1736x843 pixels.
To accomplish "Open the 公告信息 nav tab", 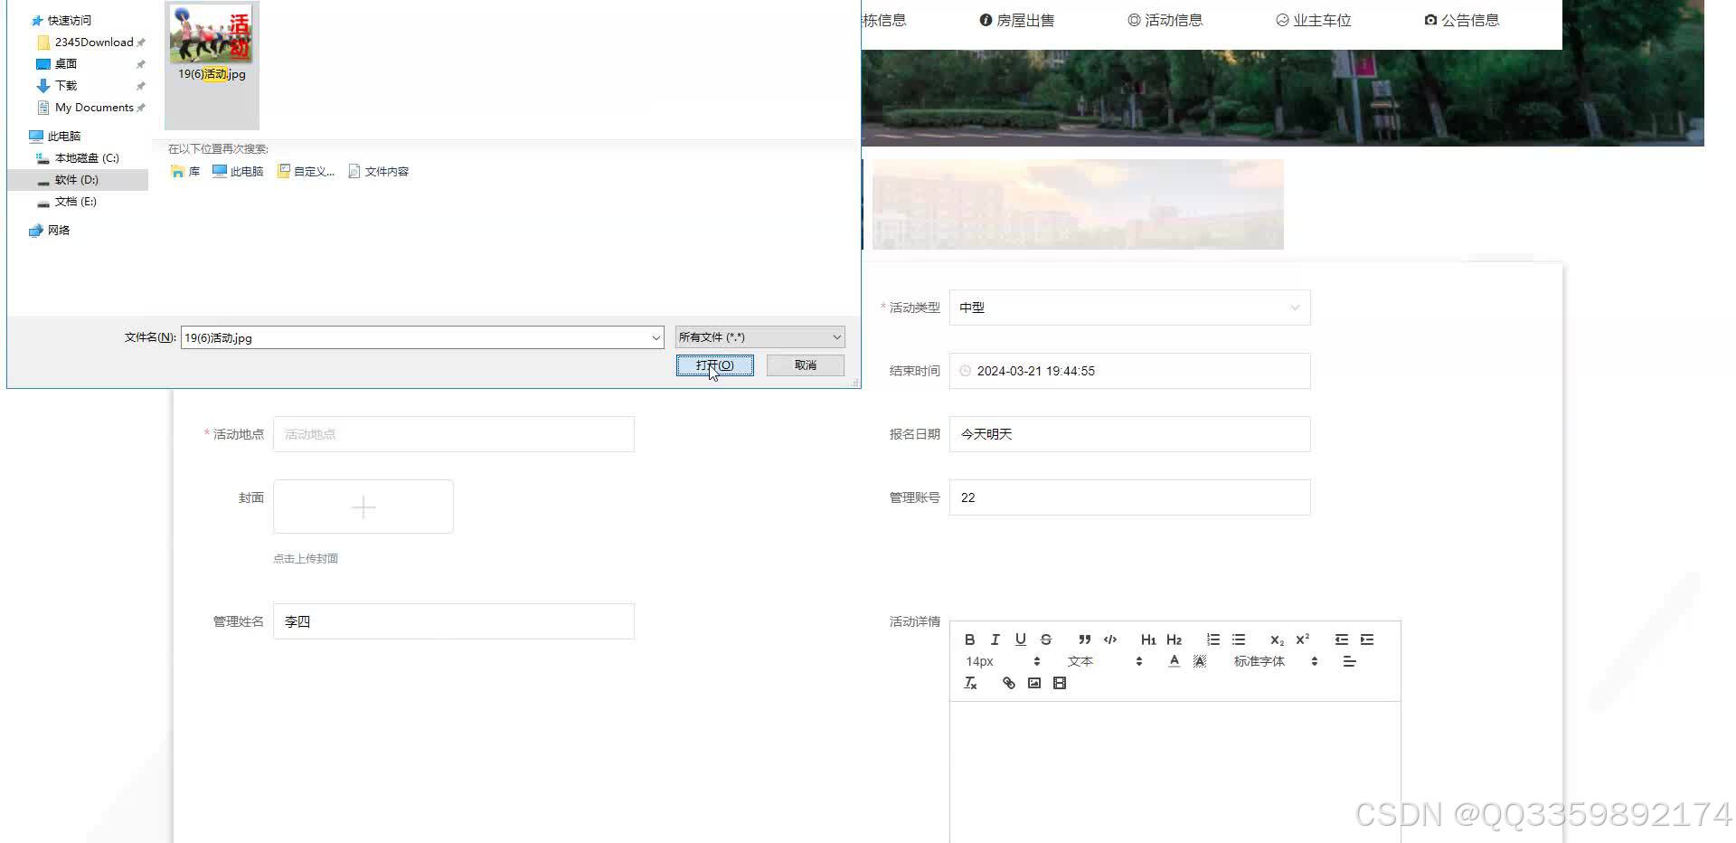I will 1462,20.
